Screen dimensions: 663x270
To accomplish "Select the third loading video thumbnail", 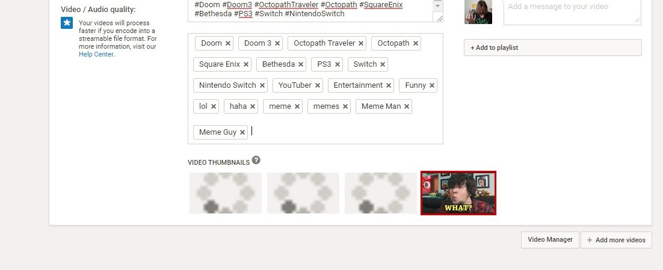I will [x=381, y=193].
